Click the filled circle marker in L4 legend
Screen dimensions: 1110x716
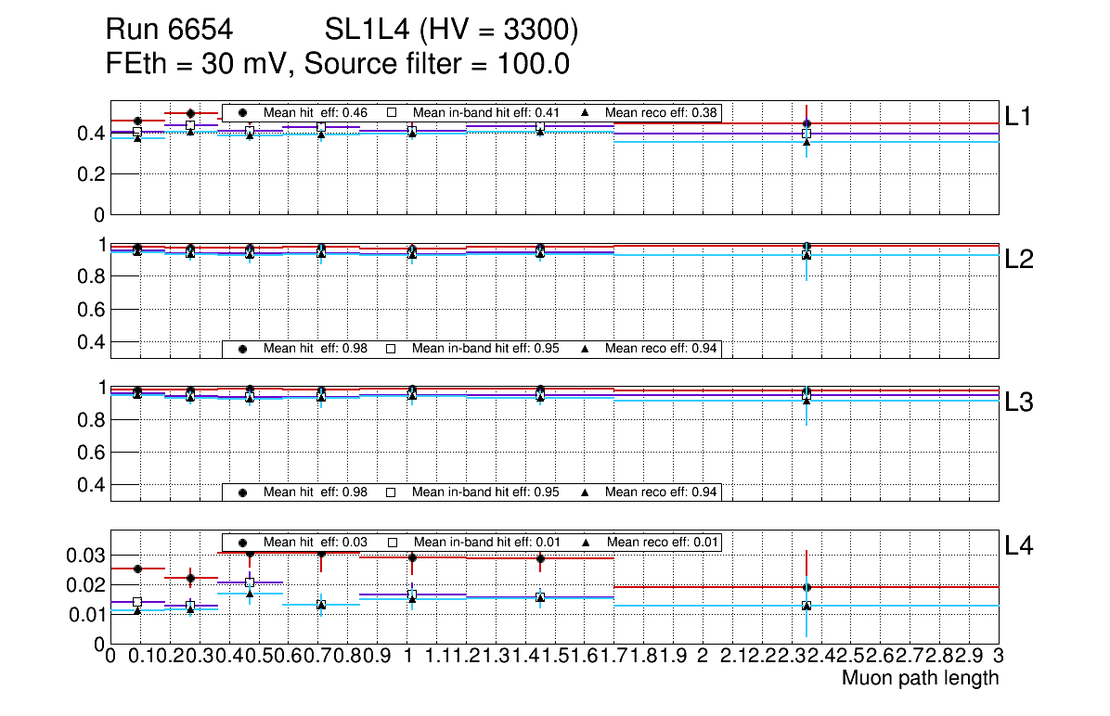tap(243, 542)
